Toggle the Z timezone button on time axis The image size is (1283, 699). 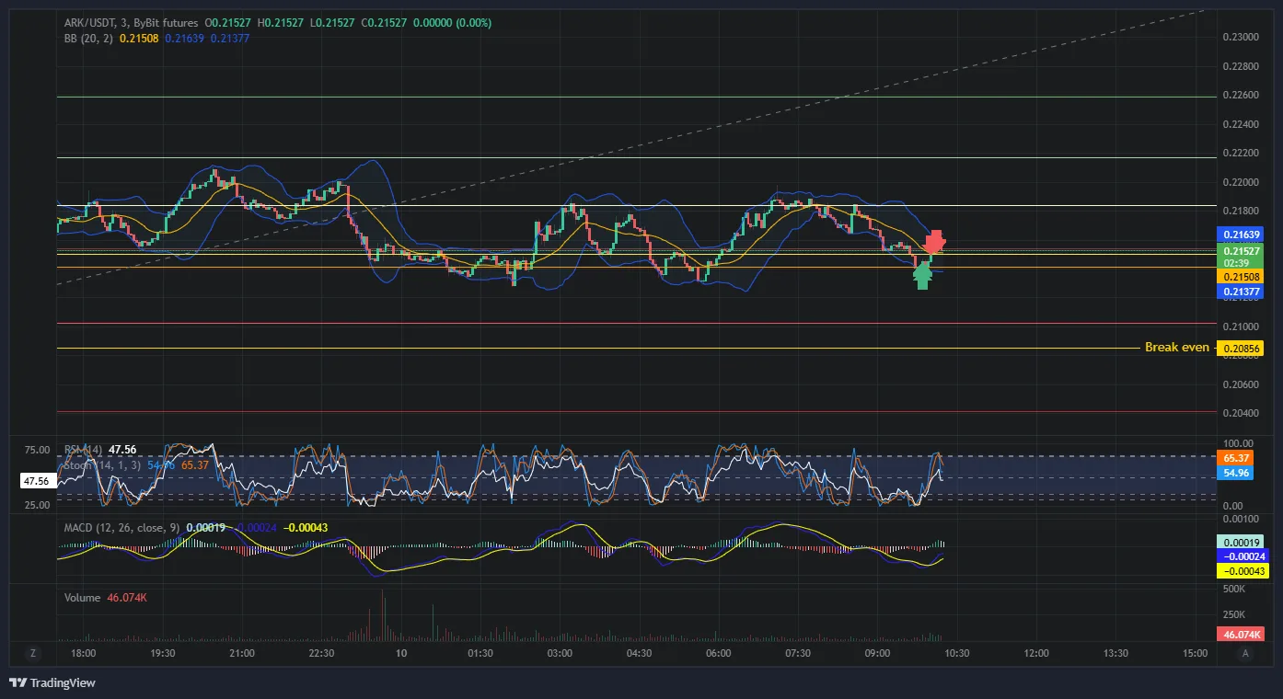pyautogui.click(x=33, y=653)
